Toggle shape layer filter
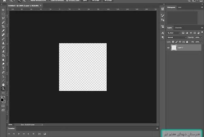This screenshot has height=137, width=204. [x=194, y=33]
